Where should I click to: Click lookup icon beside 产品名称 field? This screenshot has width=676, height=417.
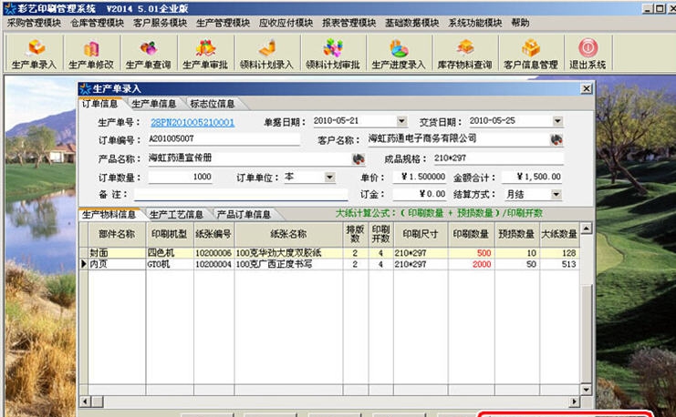[359, 158]
